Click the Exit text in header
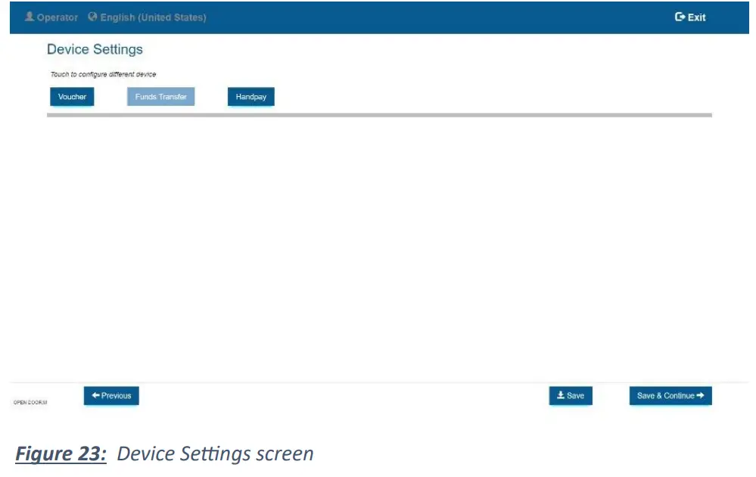This screenshot has height=477, width=756. pos(696,17)
